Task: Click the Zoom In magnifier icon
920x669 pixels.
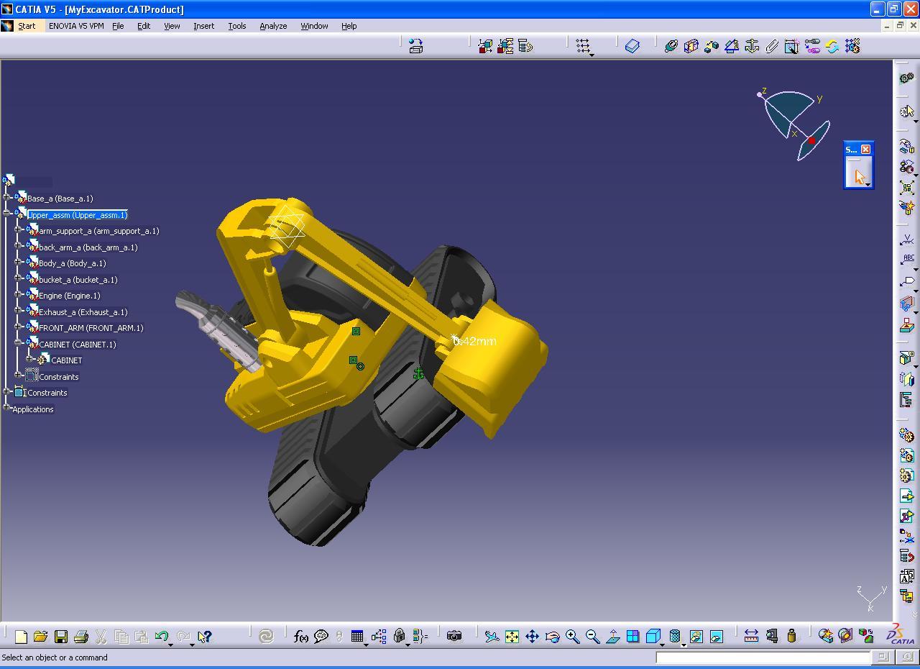Action: tap(572, 637)
